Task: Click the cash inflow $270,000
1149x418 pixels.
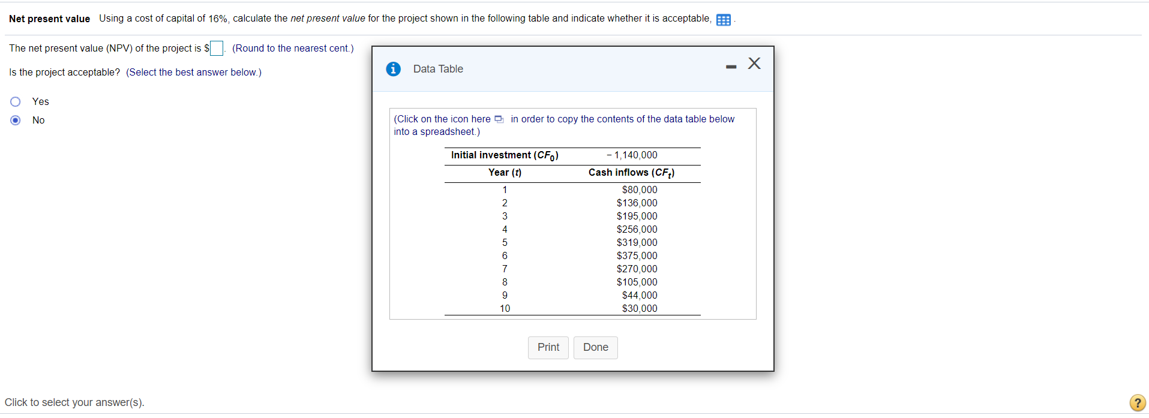Action: point(637,269)
